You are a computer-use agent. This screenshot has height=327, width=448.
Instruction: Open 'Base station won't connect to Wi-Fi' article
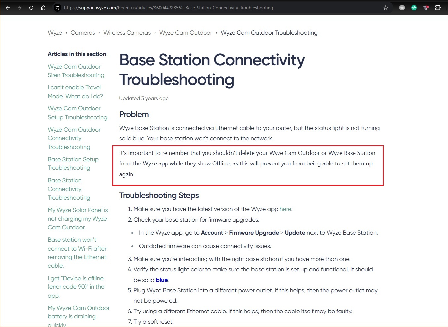77,253
